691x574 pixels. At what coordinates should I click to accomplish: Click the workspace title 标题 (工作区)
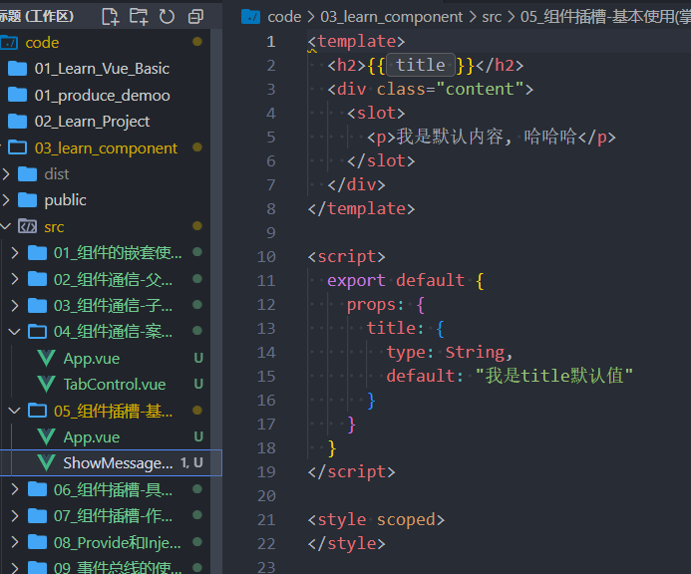(37, 17)
